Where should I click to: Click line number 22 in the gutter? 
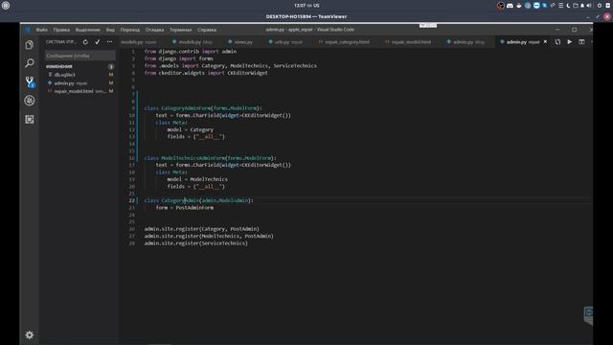132,200
